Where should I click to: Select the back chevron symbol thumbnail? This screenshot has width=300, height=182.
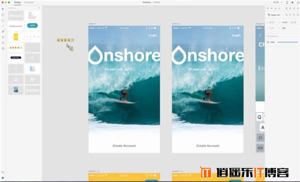[16, 69]
